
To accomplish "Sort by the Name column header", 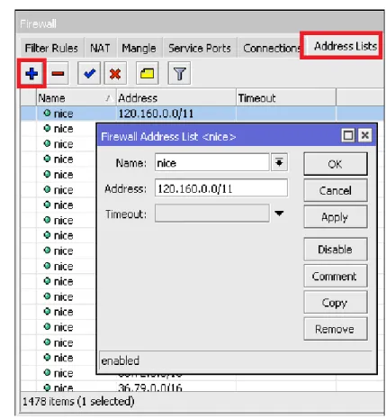I will pyautogui.click(x=76, y=98).
